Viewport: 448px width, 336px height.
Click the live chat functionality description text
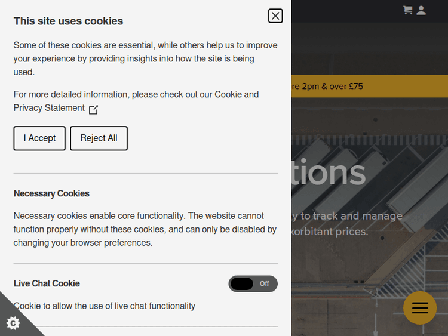click(105, 306)
